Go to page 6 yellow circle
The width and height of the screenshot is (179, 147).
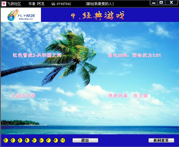tap(41, 140)
